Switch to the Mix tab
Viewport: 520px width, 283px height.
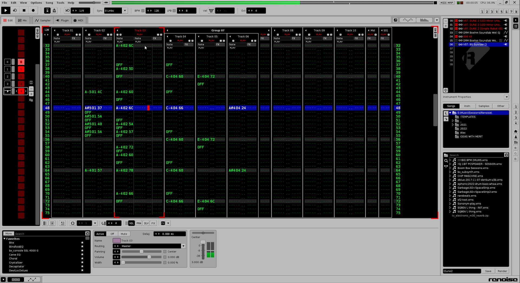click(x=22, y=20)
